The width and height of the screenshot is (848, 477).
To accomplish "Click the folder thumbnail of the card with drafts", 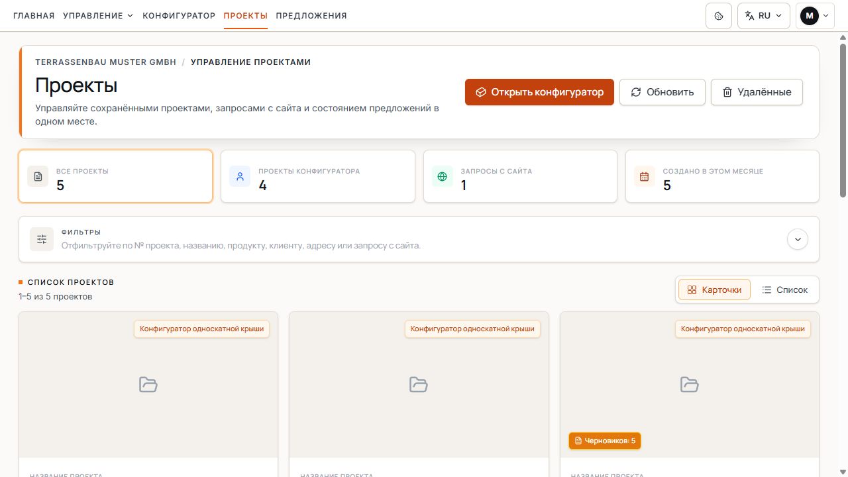I will pos(690,384).
